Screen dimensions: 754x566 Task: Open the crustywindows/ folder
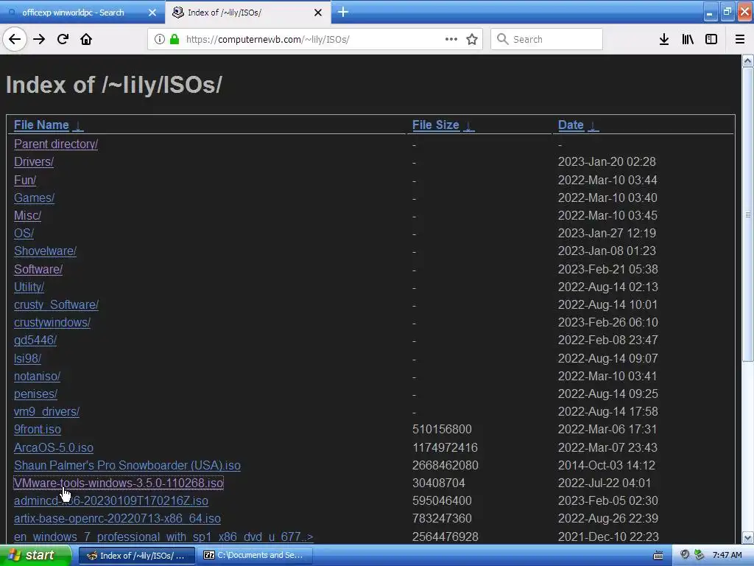click(52, 323)
